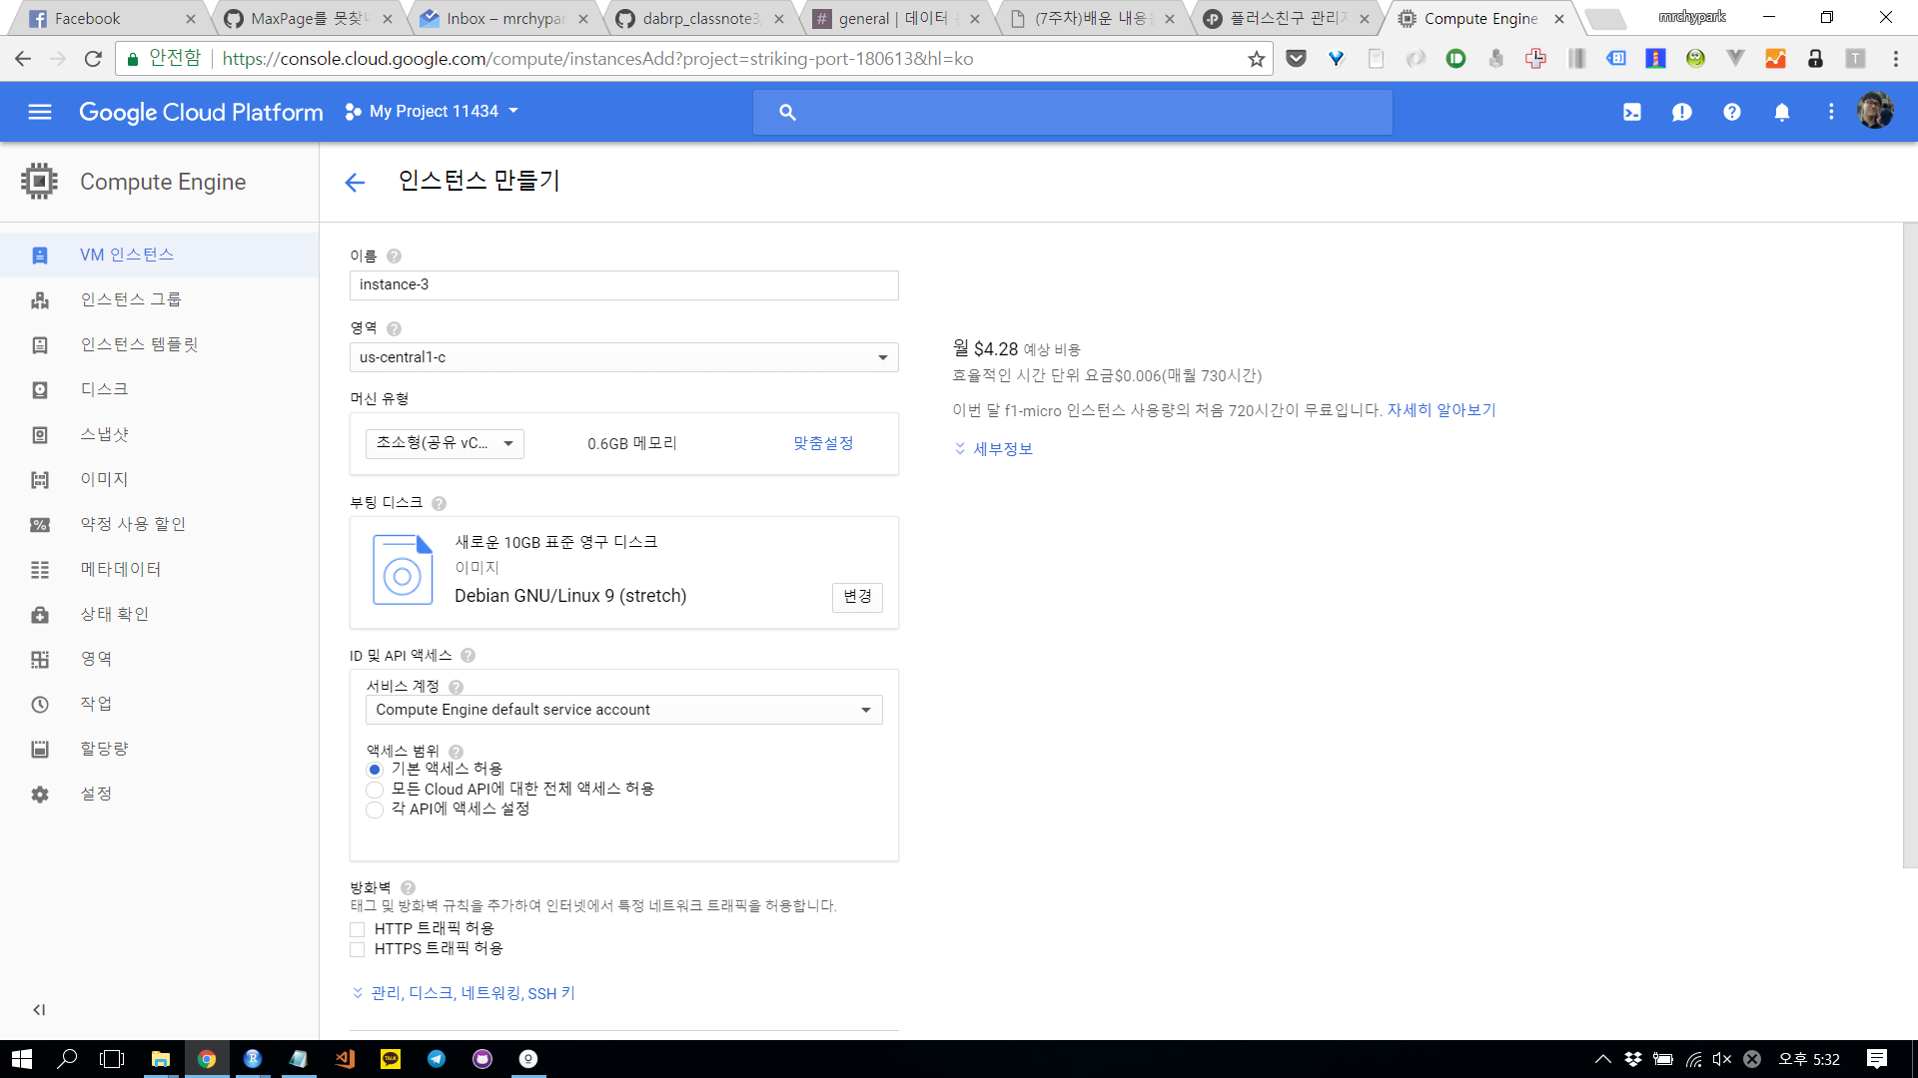Click the help question mark icon in header
Image resolution: width=1918 pixels, height=1078 pixels.
pyautogui.click(x=1731, y=112)
